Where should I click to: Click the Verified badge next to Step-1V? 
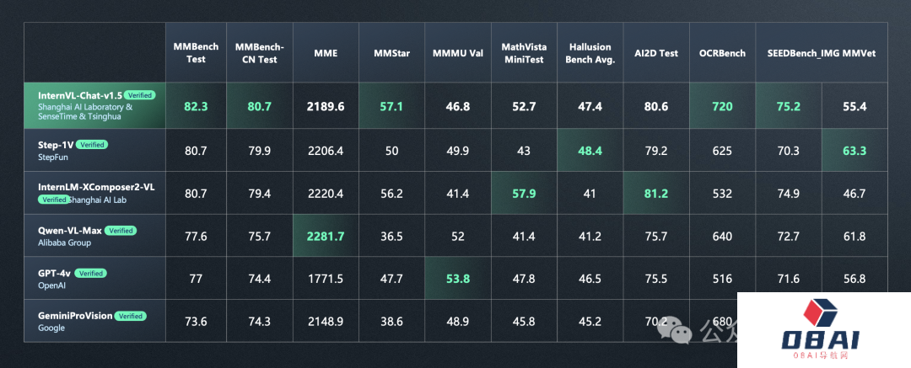[x=92, y=144]
